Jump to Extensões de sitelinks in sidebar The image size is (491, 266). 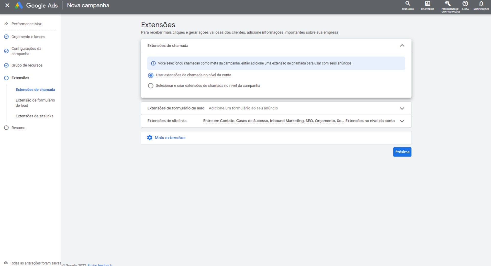35,116
